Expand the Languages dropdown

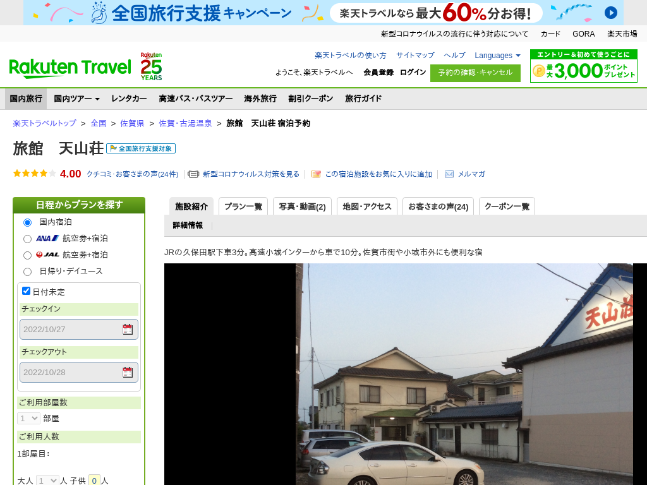[497, 56]
